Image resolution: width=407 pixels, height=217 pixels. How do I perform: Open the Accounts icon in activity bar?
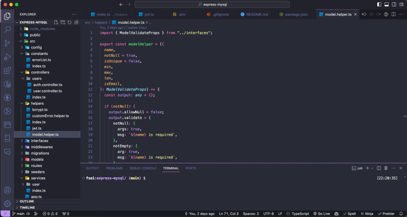(x=7, y=190)
